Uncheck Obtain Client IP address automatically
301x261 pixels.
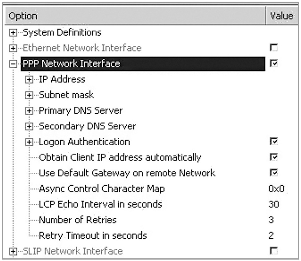coord(274,157)
